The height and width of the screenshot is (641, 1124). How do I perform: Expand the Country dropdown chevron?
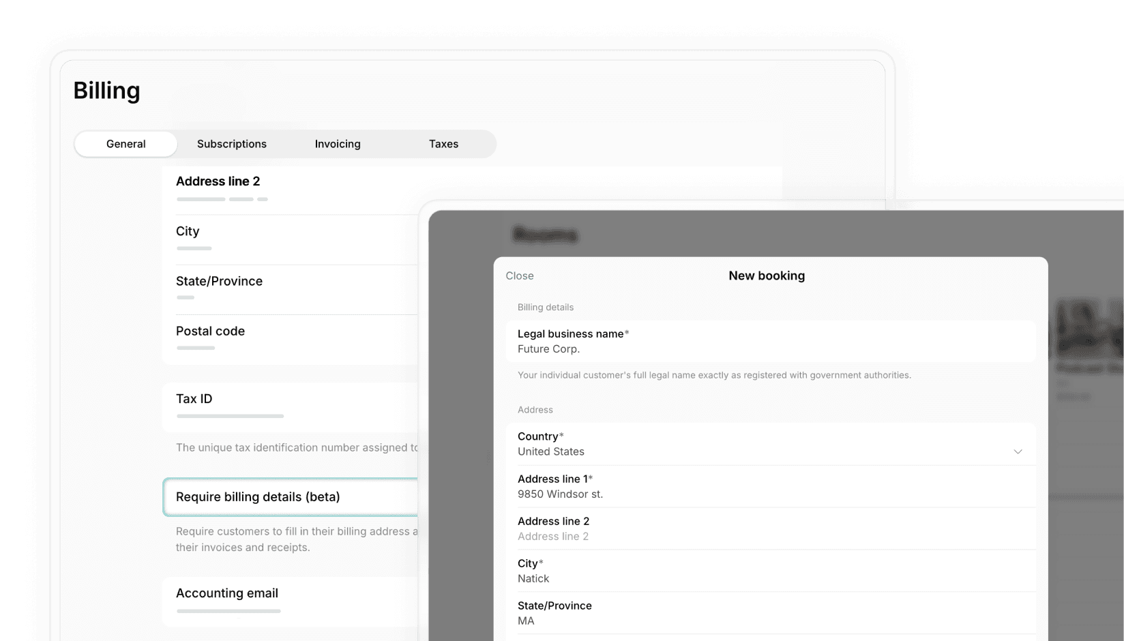click(1017, 451)
